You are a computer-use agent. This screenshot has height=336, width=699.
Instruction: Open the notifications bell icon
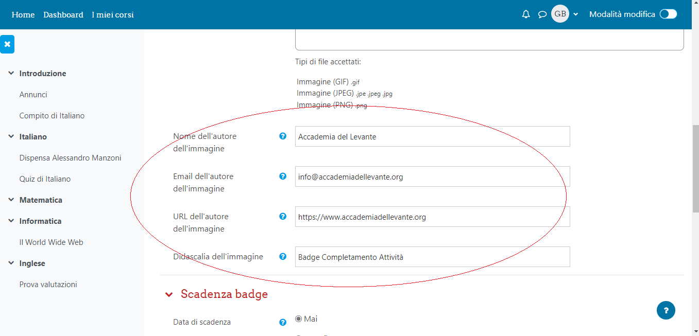point(526,14)
